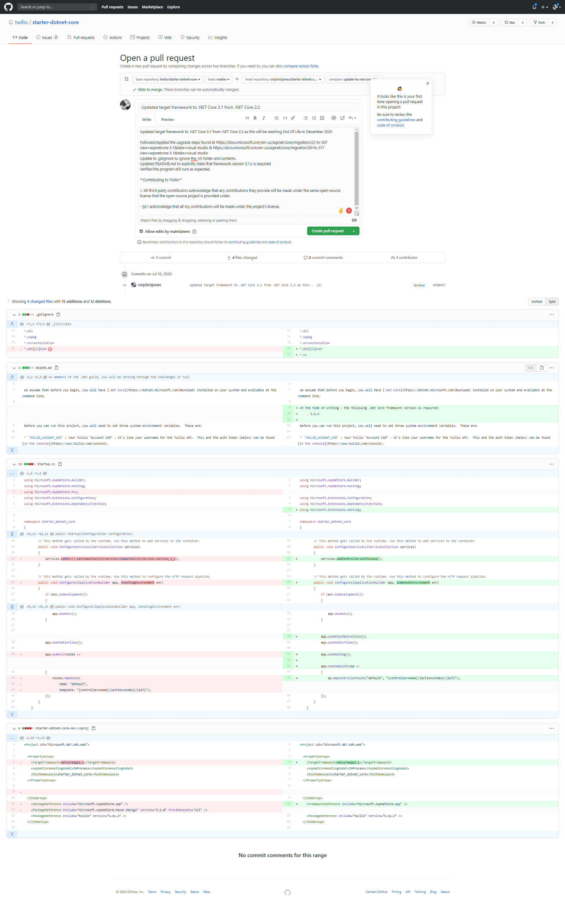Open the Insights tab
565x904 pixels.
click(218, 37)
